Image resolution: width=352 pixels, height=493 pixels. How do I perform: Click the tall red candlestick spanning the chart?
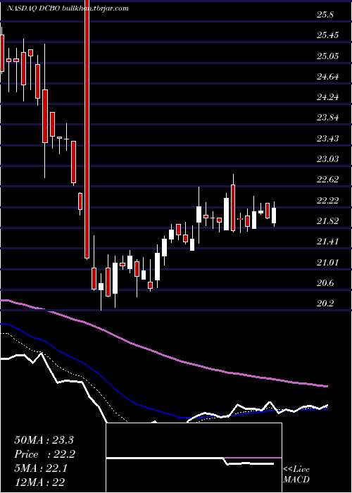[87, 129]
